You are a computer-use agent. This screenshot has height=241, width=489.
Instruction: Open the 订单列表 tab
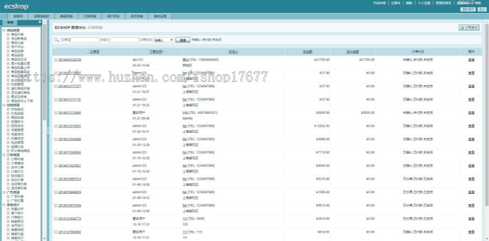tap(90, 16)
